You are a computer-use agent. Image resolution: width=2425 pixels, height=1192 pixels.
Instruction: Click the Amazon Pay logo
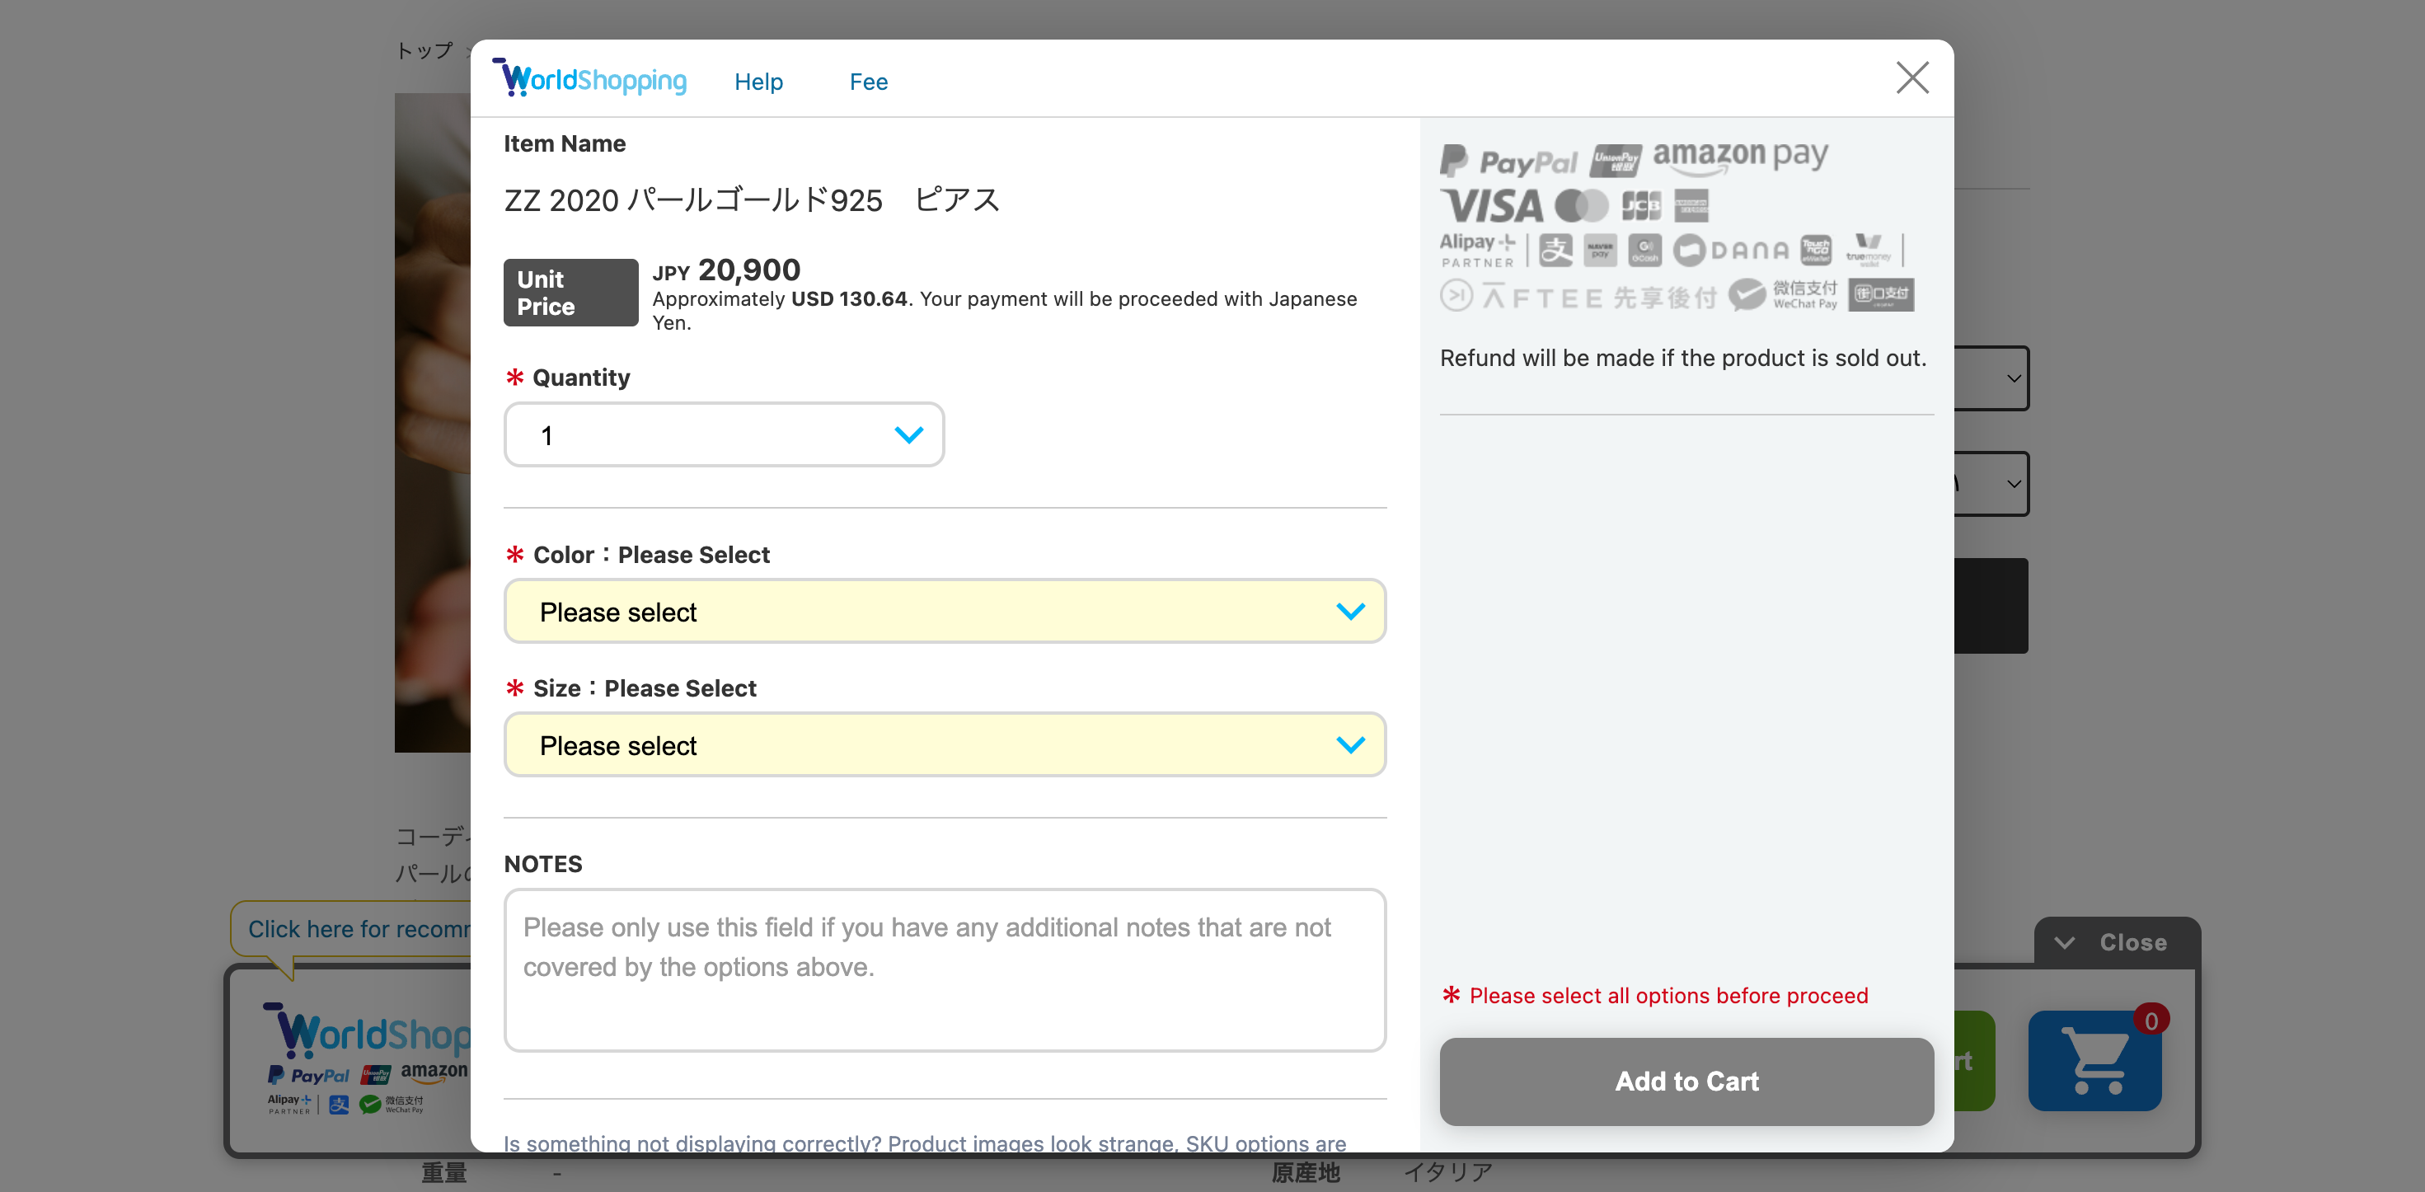click(x=1741, y=157)
